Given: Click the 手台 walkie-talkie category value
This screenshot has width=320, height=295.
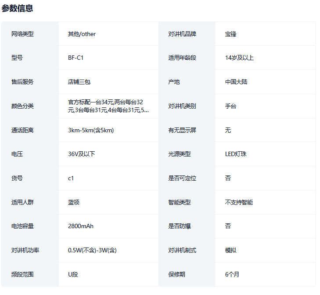Looking at the screenshot, I should coord(231,106).
